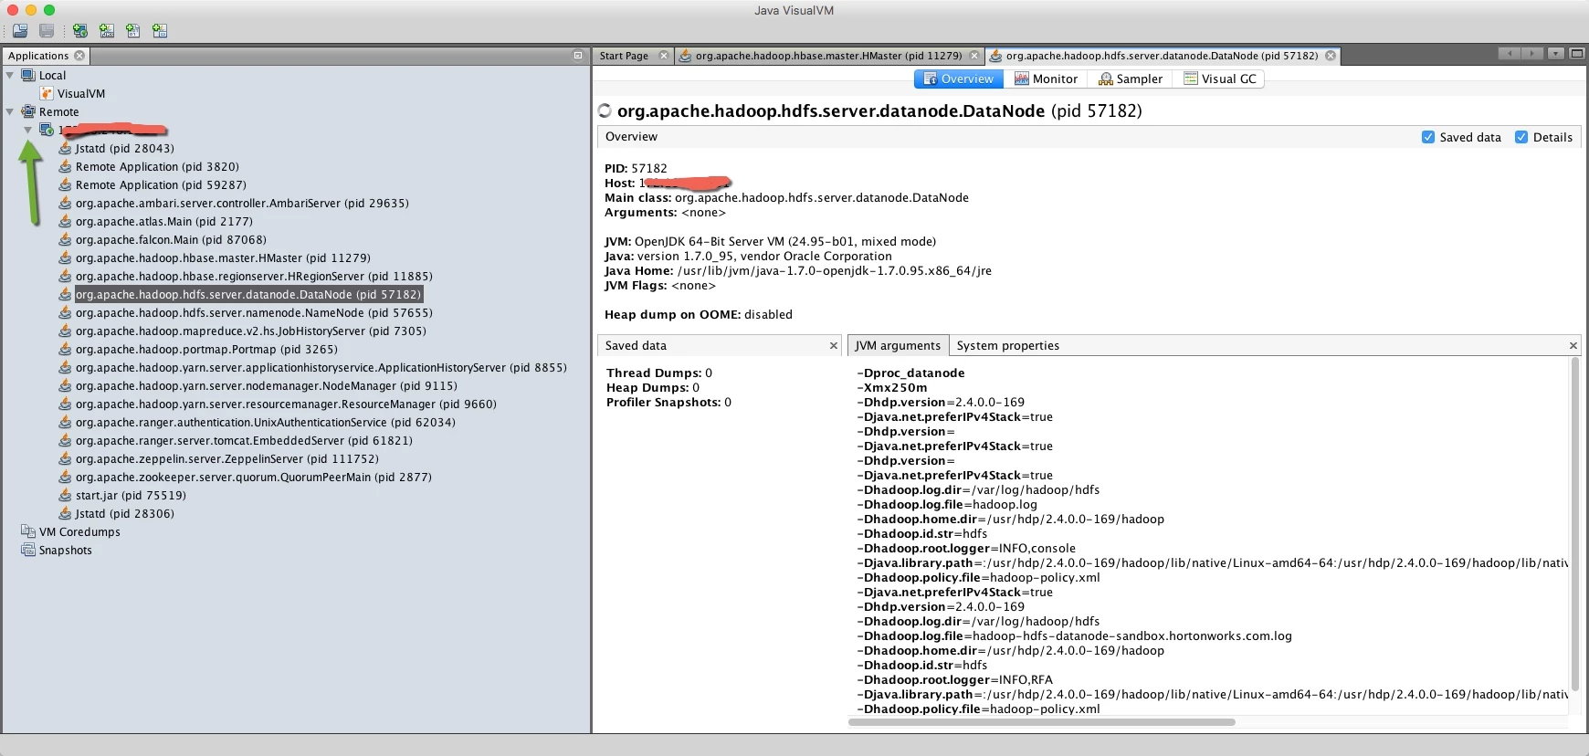This screenshot has width=1589, height=756.
Task: Click the Snapshots node icon
Action: pyautogui.click(x=28, y=551)
